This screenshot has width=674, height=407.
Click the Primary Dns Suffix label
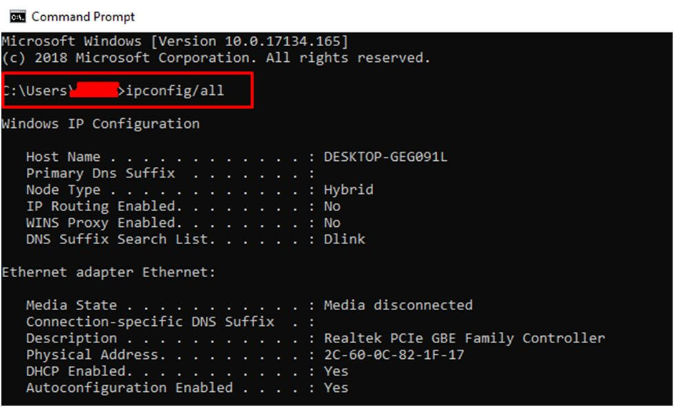tap(101, 173)
